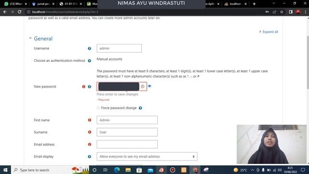Click the Expand all link

coord(270,32)
